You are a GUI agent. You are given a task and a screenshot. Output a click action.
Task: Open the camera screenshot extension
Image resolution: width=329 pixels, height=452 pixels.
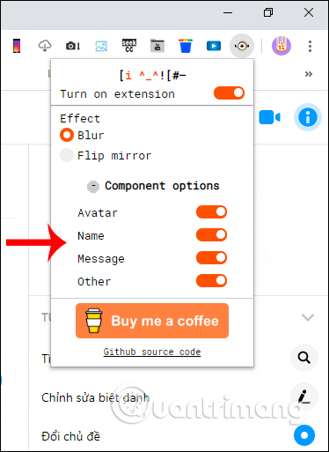(x=73, y=46)
